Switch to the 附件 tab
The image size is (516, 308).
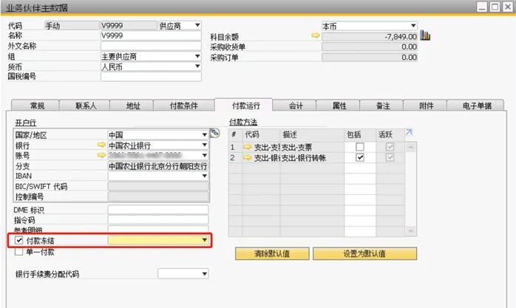[x=425, y=106]
